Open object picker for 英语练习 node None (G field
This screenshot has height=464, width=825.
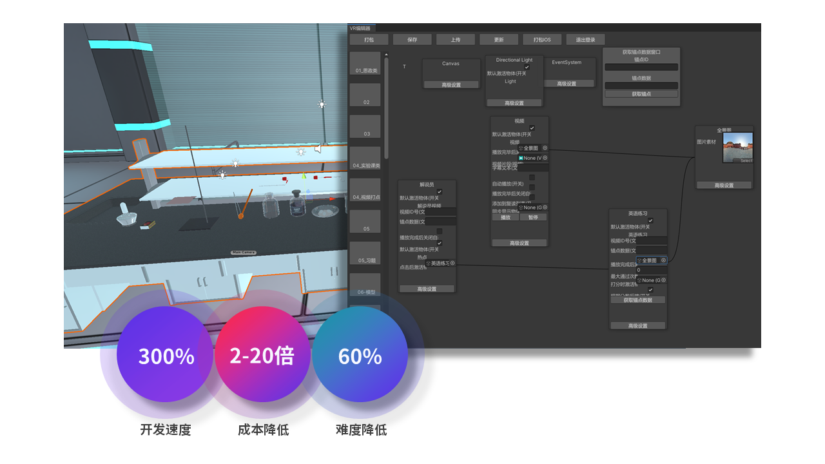pyautogui.click(x=663, y=280)
